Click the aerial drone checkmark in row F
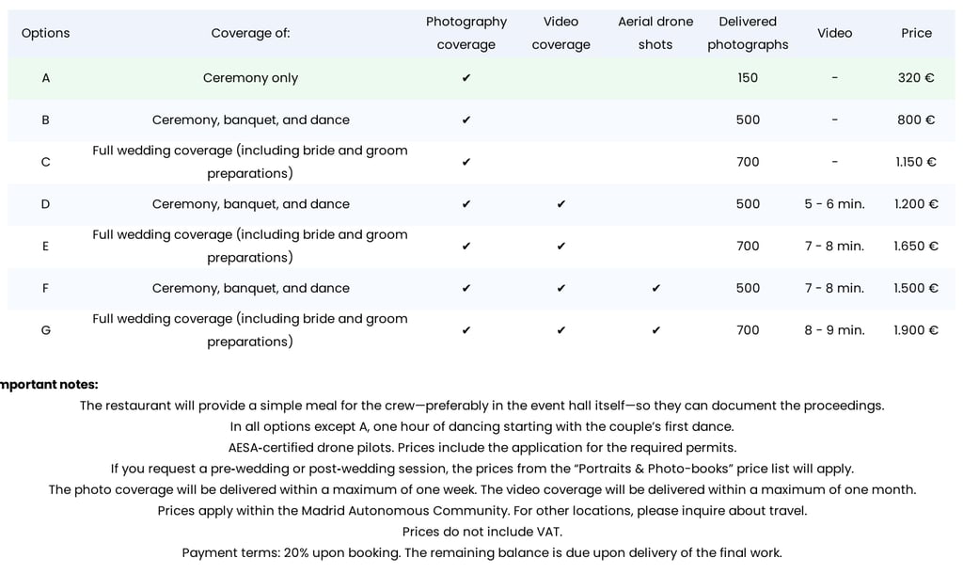Screen dimensions: 963x574 pos(655,288)
